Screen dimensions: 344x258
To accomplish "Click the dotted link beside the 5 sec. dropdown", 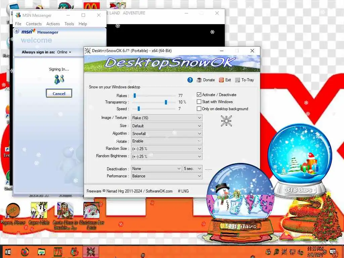I will (x=208, y=169).
